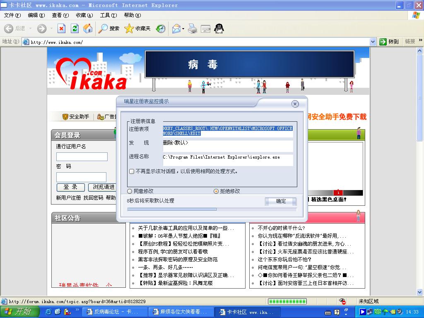The image size is (424, 318).
Task: Select the 拒绝修改 radio button
Action: click(x=216, y=191)
